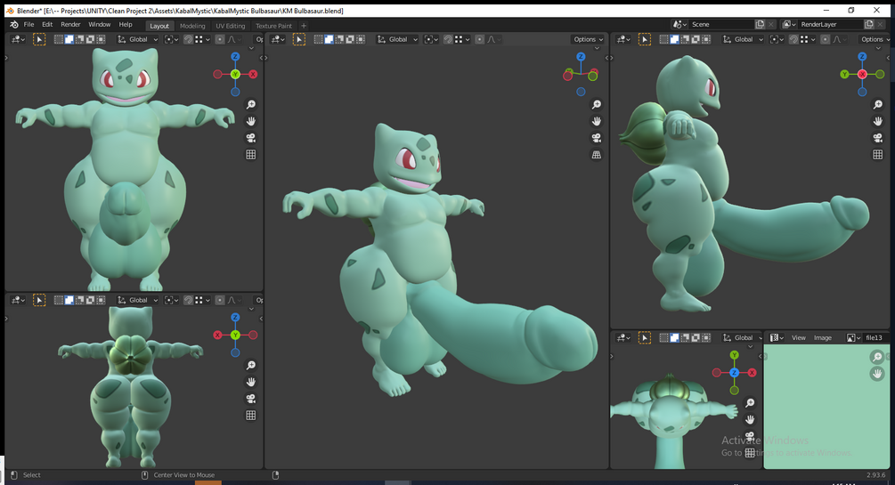The height and width of the screenshot is (485, 895).
Task: Click the Add View Layer icon beside RenderLayer
Action: click(x=869, y=25)
